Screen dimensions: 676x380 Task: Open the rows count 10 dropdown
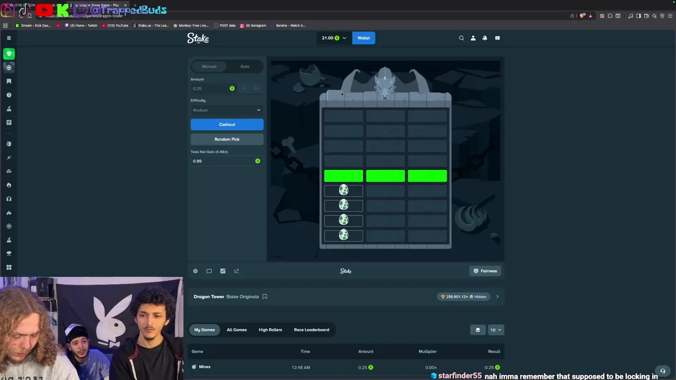coord(495,330)
